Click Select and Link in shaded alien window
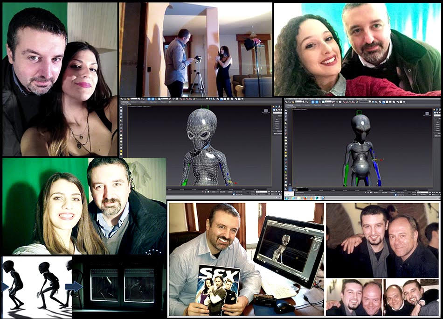The height and width of the screenshot is (319, 443). click(x=286, y=102)
